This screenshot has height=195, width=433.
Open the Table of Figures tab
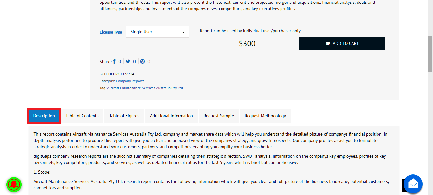[x=124, y=116]
